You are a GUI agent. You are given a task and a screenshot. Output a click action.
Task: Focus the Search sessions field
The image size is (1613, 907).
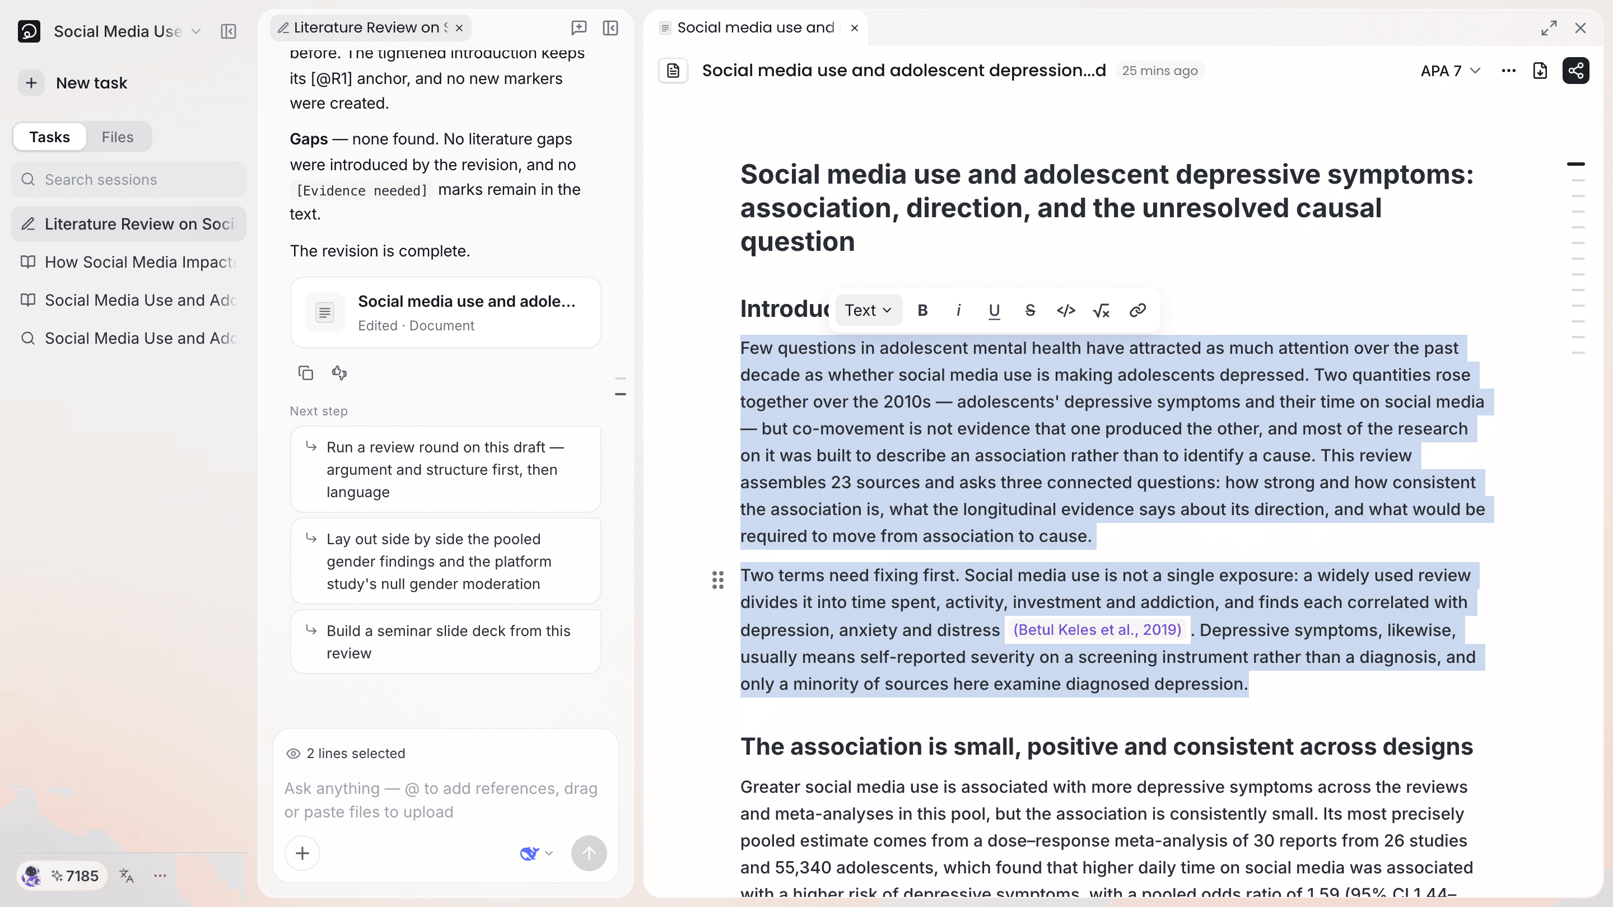click(x=128, y=180)
